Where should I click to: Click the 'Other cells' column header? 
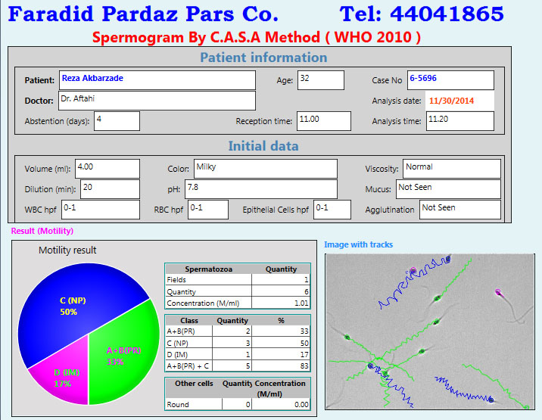pyautogui.click(x=194, y=384)
